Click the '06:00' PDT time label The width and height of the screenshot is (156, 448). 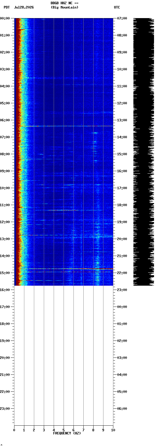pyautogui.click(x=5, y=120)
